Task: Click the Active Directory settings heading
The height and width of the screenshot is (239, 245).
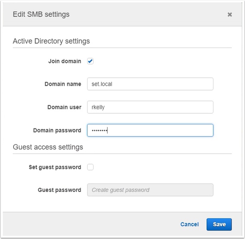Action: pyautogui.click(x=51, y=41)
